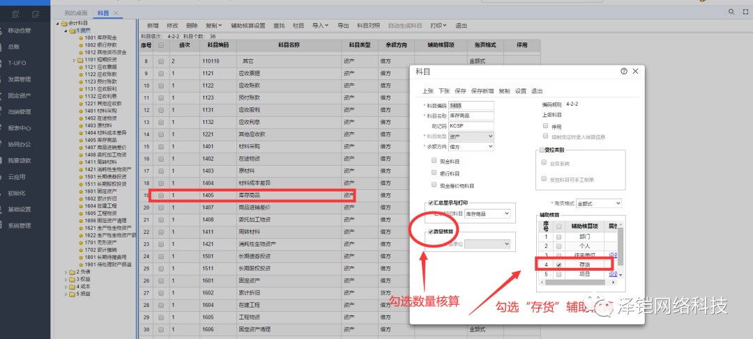Open the 账页格式 dropdown showing 金额式
This screenshot has width=753, height=339.
click(599, 203)
